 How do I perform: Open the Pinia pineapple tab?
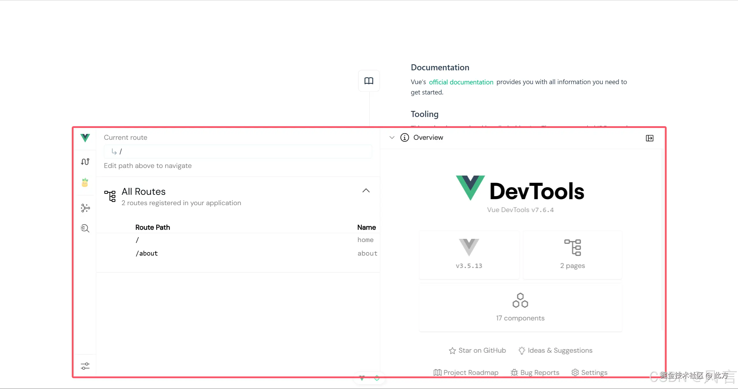pyautogui.click(x=85, y=183)
